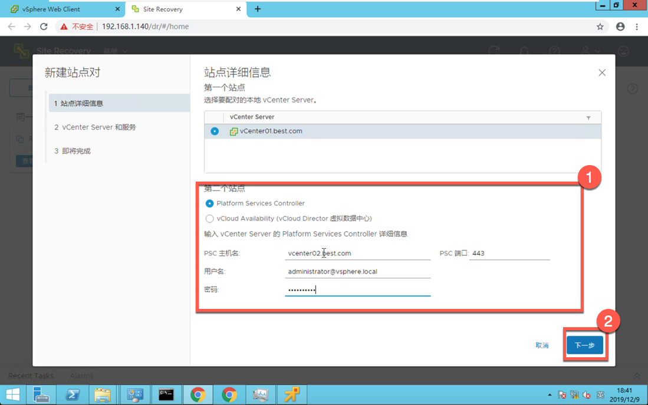
Task: Open the user account dropdown in header
Action: point(590,51)
